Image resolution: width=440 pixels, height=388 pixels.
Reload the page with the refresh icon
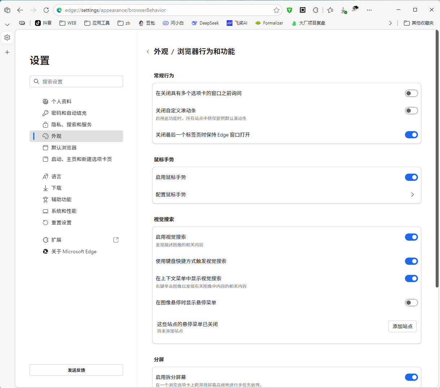tap(46, 10)
